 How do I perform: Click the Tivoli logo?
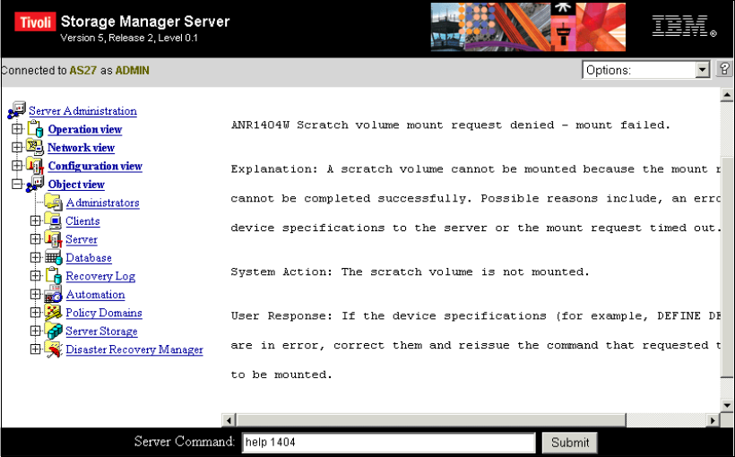click(x=35, y=22)
